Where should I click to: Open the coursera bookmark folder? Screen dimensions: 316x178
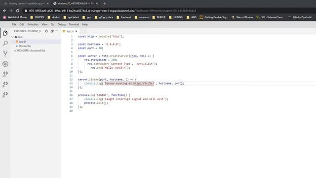[x=142, y=17]
